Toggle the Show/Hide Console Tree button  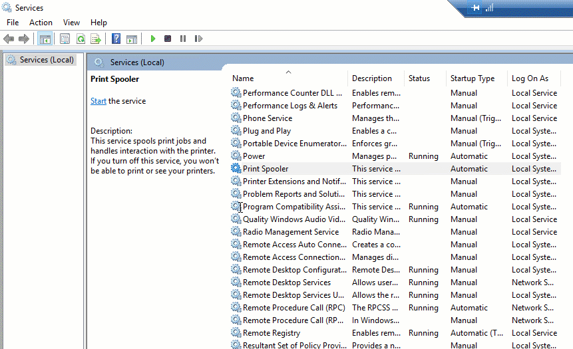point(45,39)
